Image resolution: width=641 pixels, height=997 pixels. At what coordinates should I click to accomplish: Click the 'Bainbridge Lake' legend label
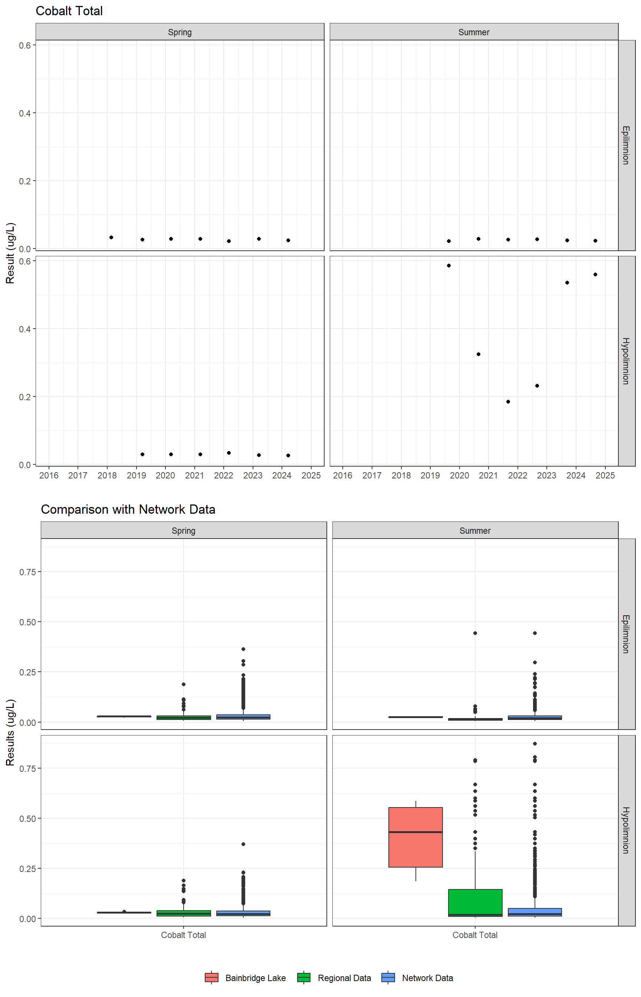pyautogui.click(x=256, y=978)
